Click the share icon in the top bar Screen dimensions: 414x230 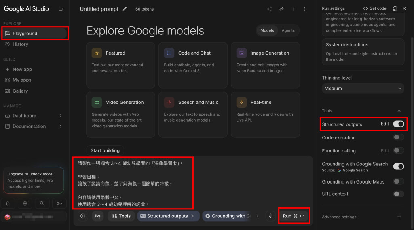[269, 9]
